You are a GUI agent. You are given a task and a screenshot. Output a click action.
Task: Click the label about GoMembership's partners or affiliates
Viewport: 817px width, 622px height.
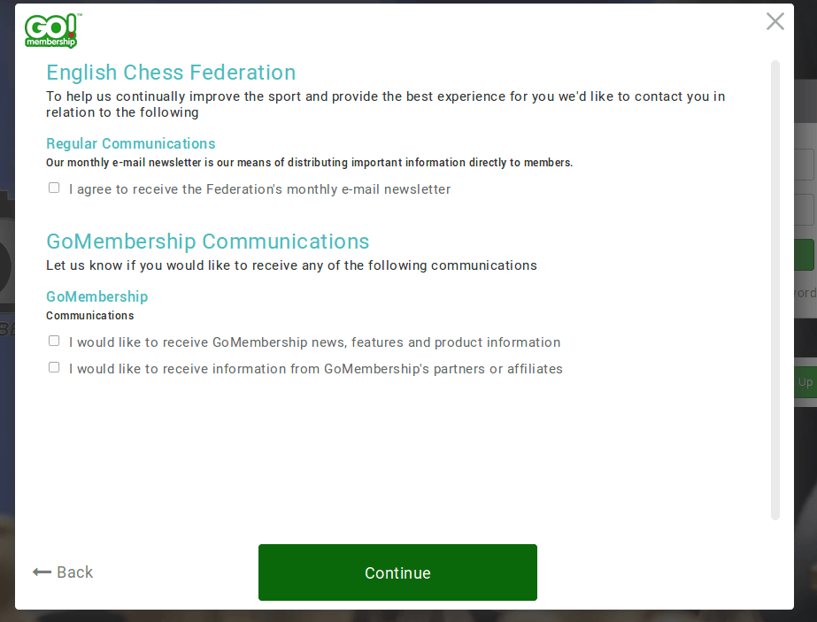[316, 369]
